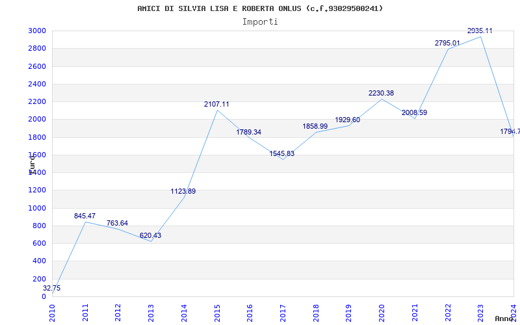Click y-axis value 1800
Screen dimensions: 520x325
[37, 137]
